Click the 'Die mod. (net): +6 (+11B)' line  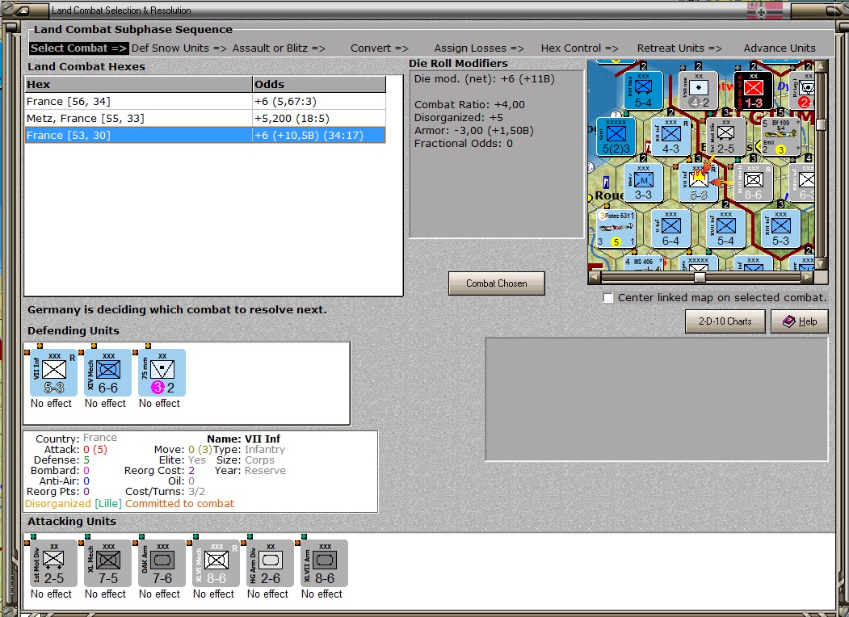coord(484,79)
